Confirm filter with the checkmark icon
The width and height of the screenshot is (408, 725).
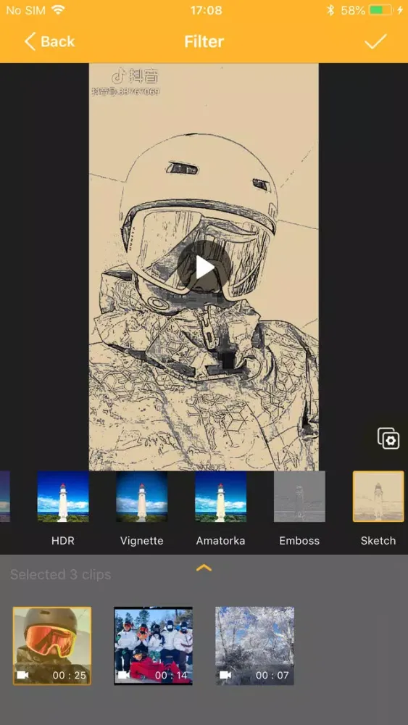[x=375, y=41]
